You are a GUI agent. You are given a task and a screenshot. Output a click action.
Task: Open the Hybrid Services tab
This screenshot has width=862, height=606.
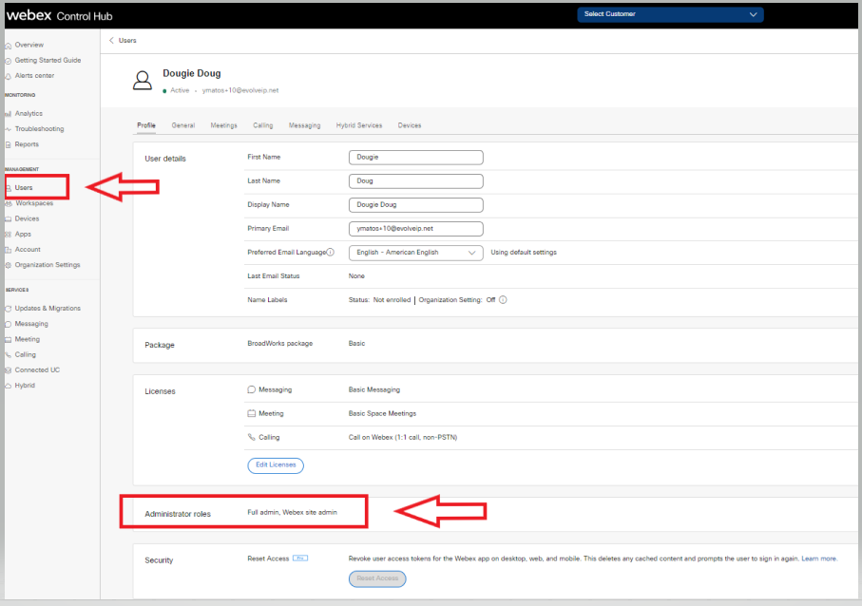pyautogui.click(x=359, y=125)
